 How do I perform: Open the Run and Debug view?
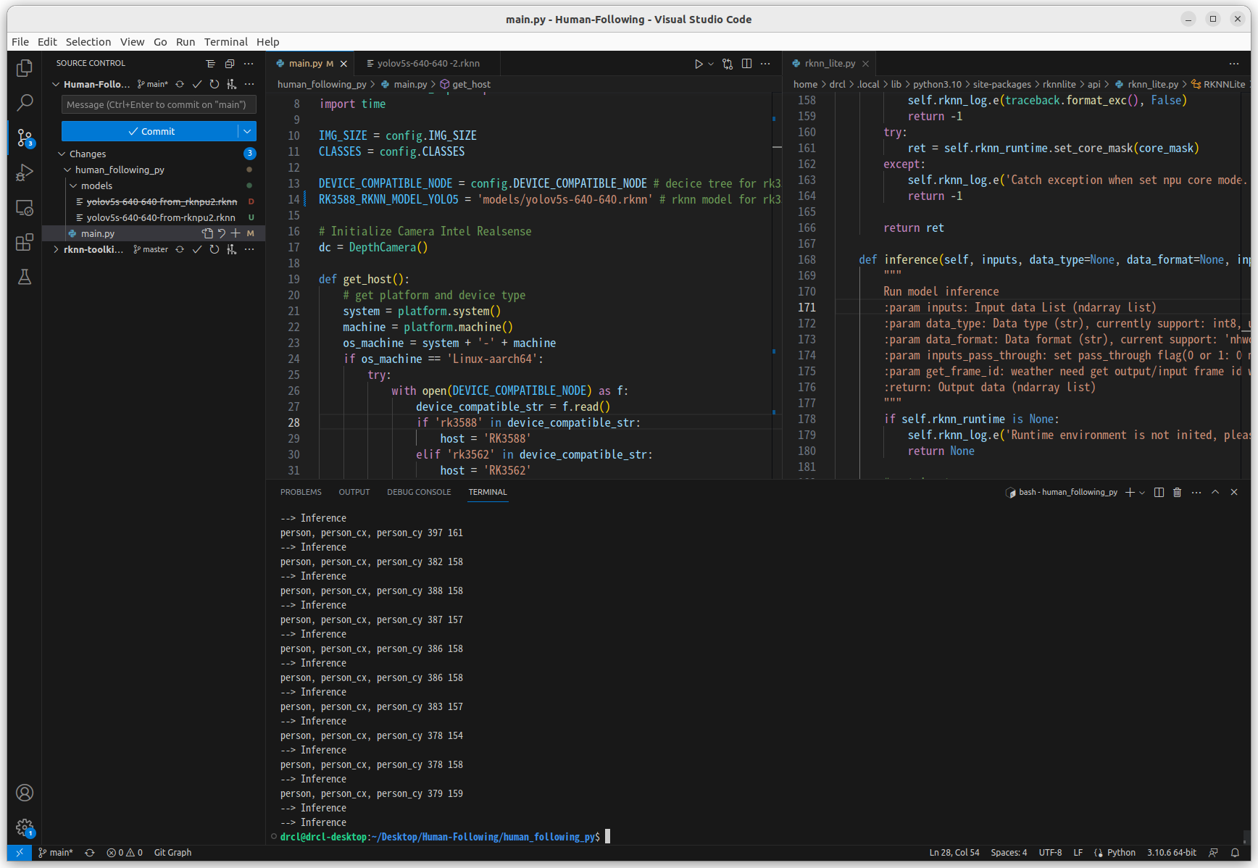click(25, 172)
